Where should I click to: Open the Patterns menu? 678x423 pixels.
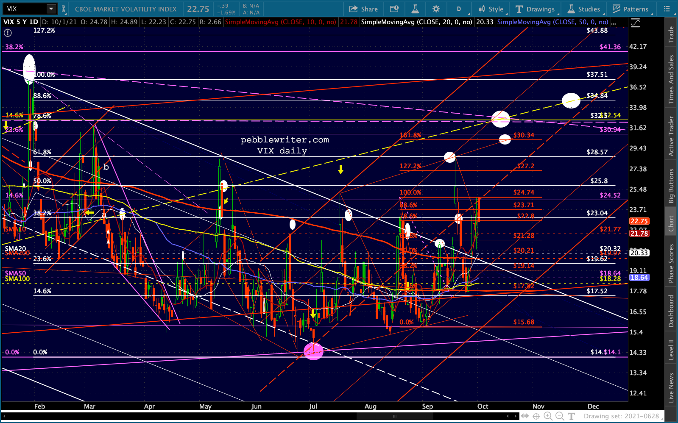click(x=630, y=9)
